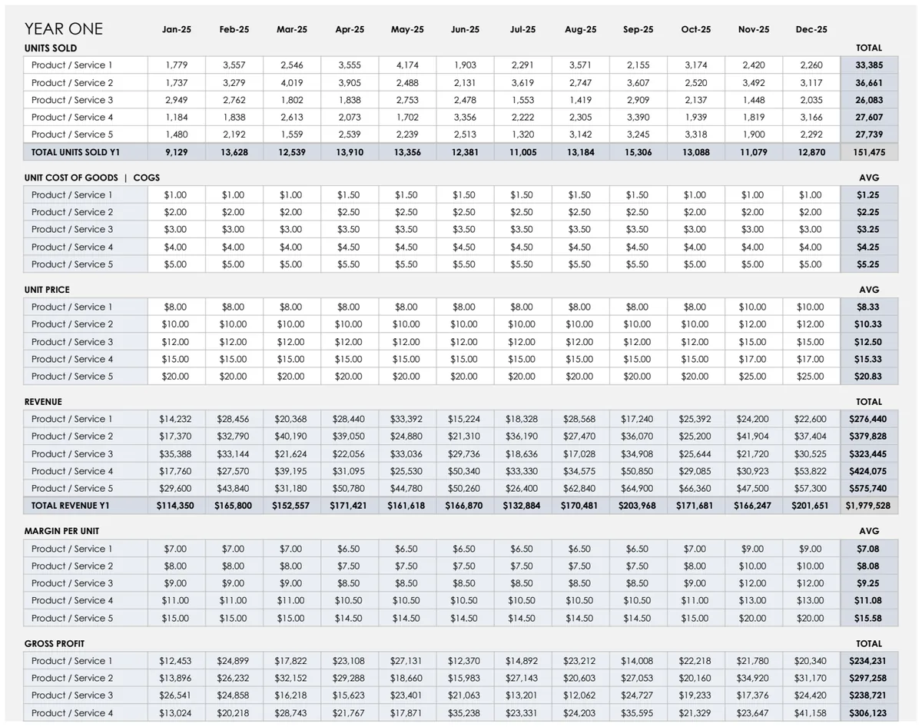Click units sold cell 4,019 for Mar-25

(292, 83)
